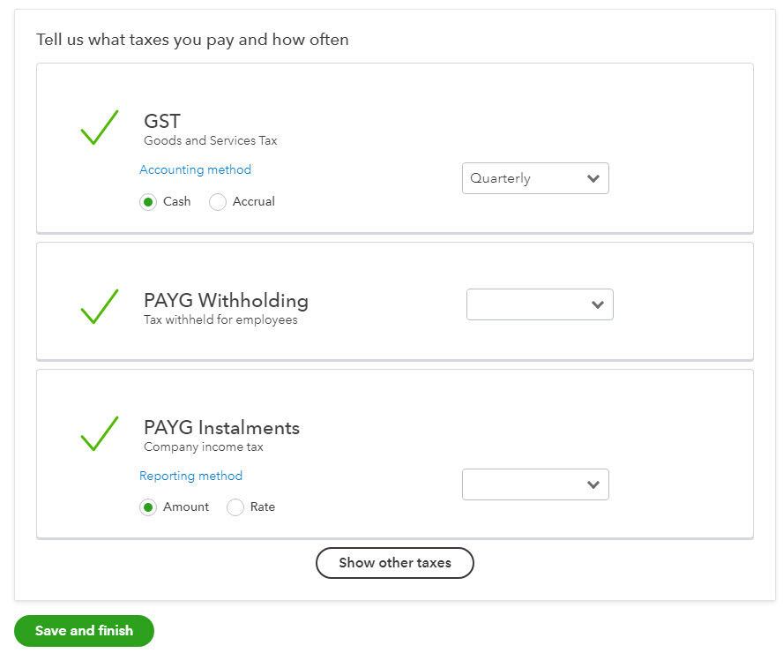This screenshot has width=783, height=653.
Task: Open the Quarterly GST frequency dropdown
Action: [535, 178]
